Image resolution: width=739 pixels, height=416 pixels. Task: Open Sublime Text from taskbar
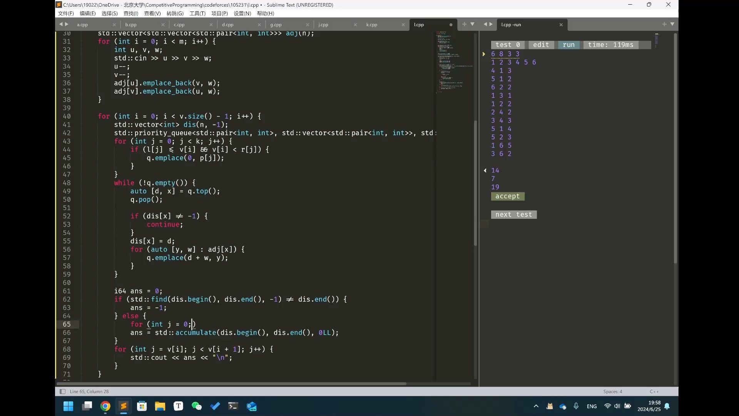click(124, 406)
